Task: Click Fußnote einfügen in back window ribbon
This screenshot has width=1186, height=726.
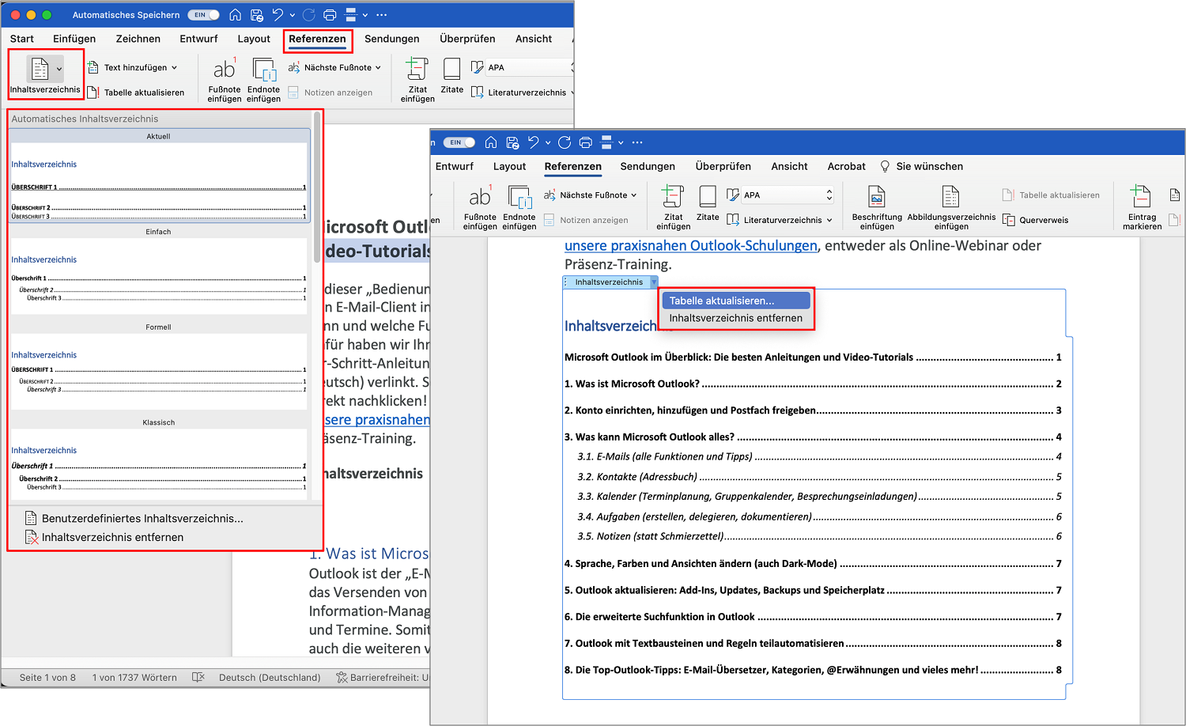Action: tap(225, 81)
